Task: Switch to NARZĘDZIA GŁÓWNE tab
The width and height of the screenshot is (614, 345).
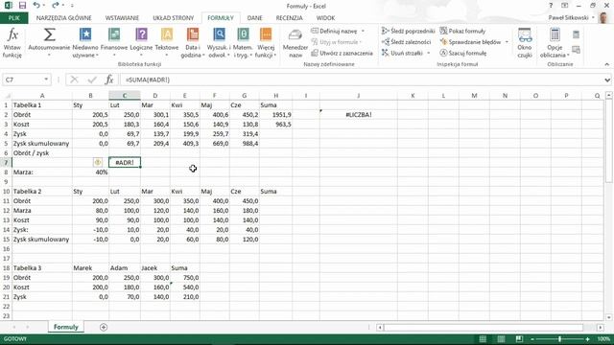Action: (64, 18)
